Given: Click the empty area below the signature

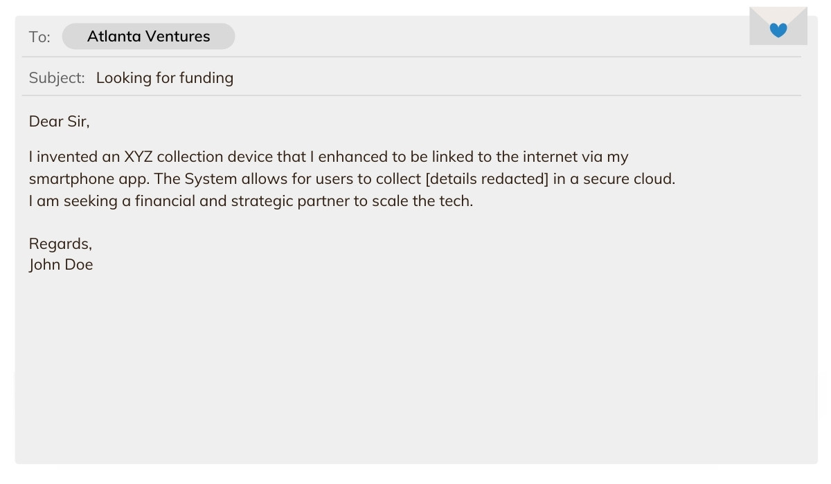Looking at the screenshot, I should coord(415,366).
